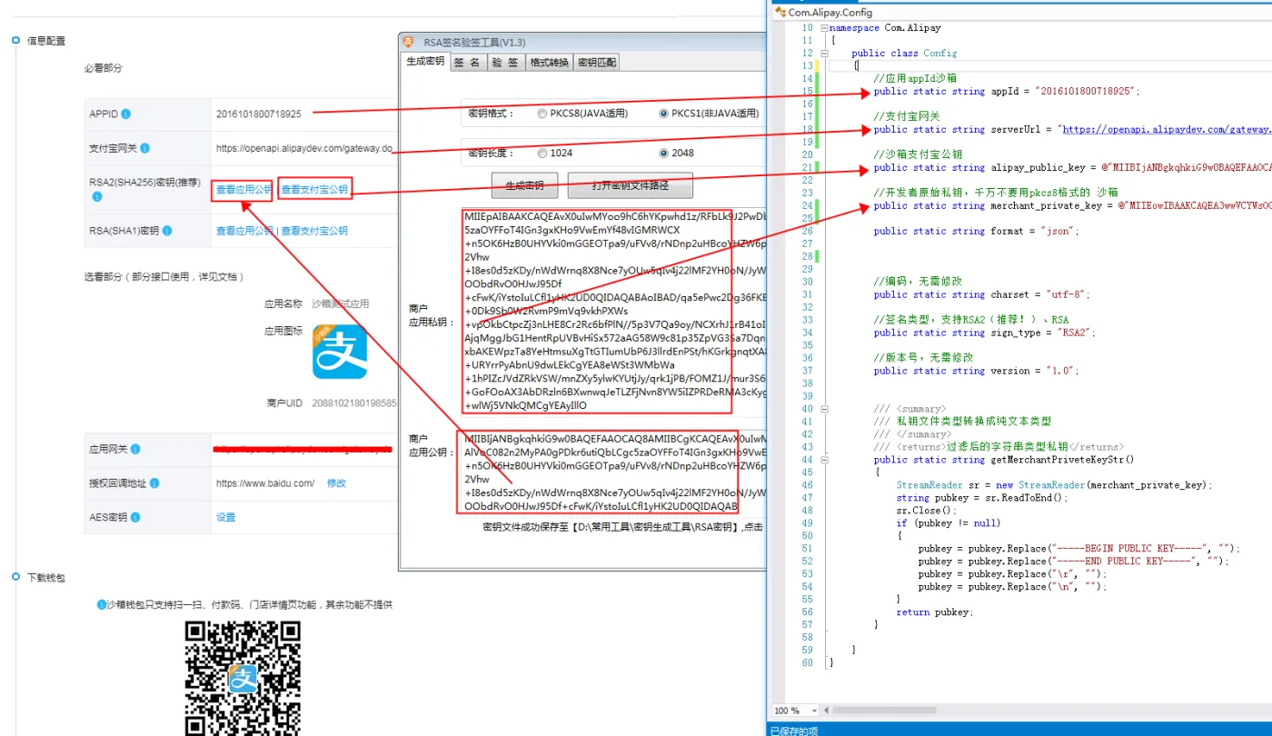
Task: Click the Com.Alipay.Config class icon in navigation bar
Action: [x=780, y=13]
